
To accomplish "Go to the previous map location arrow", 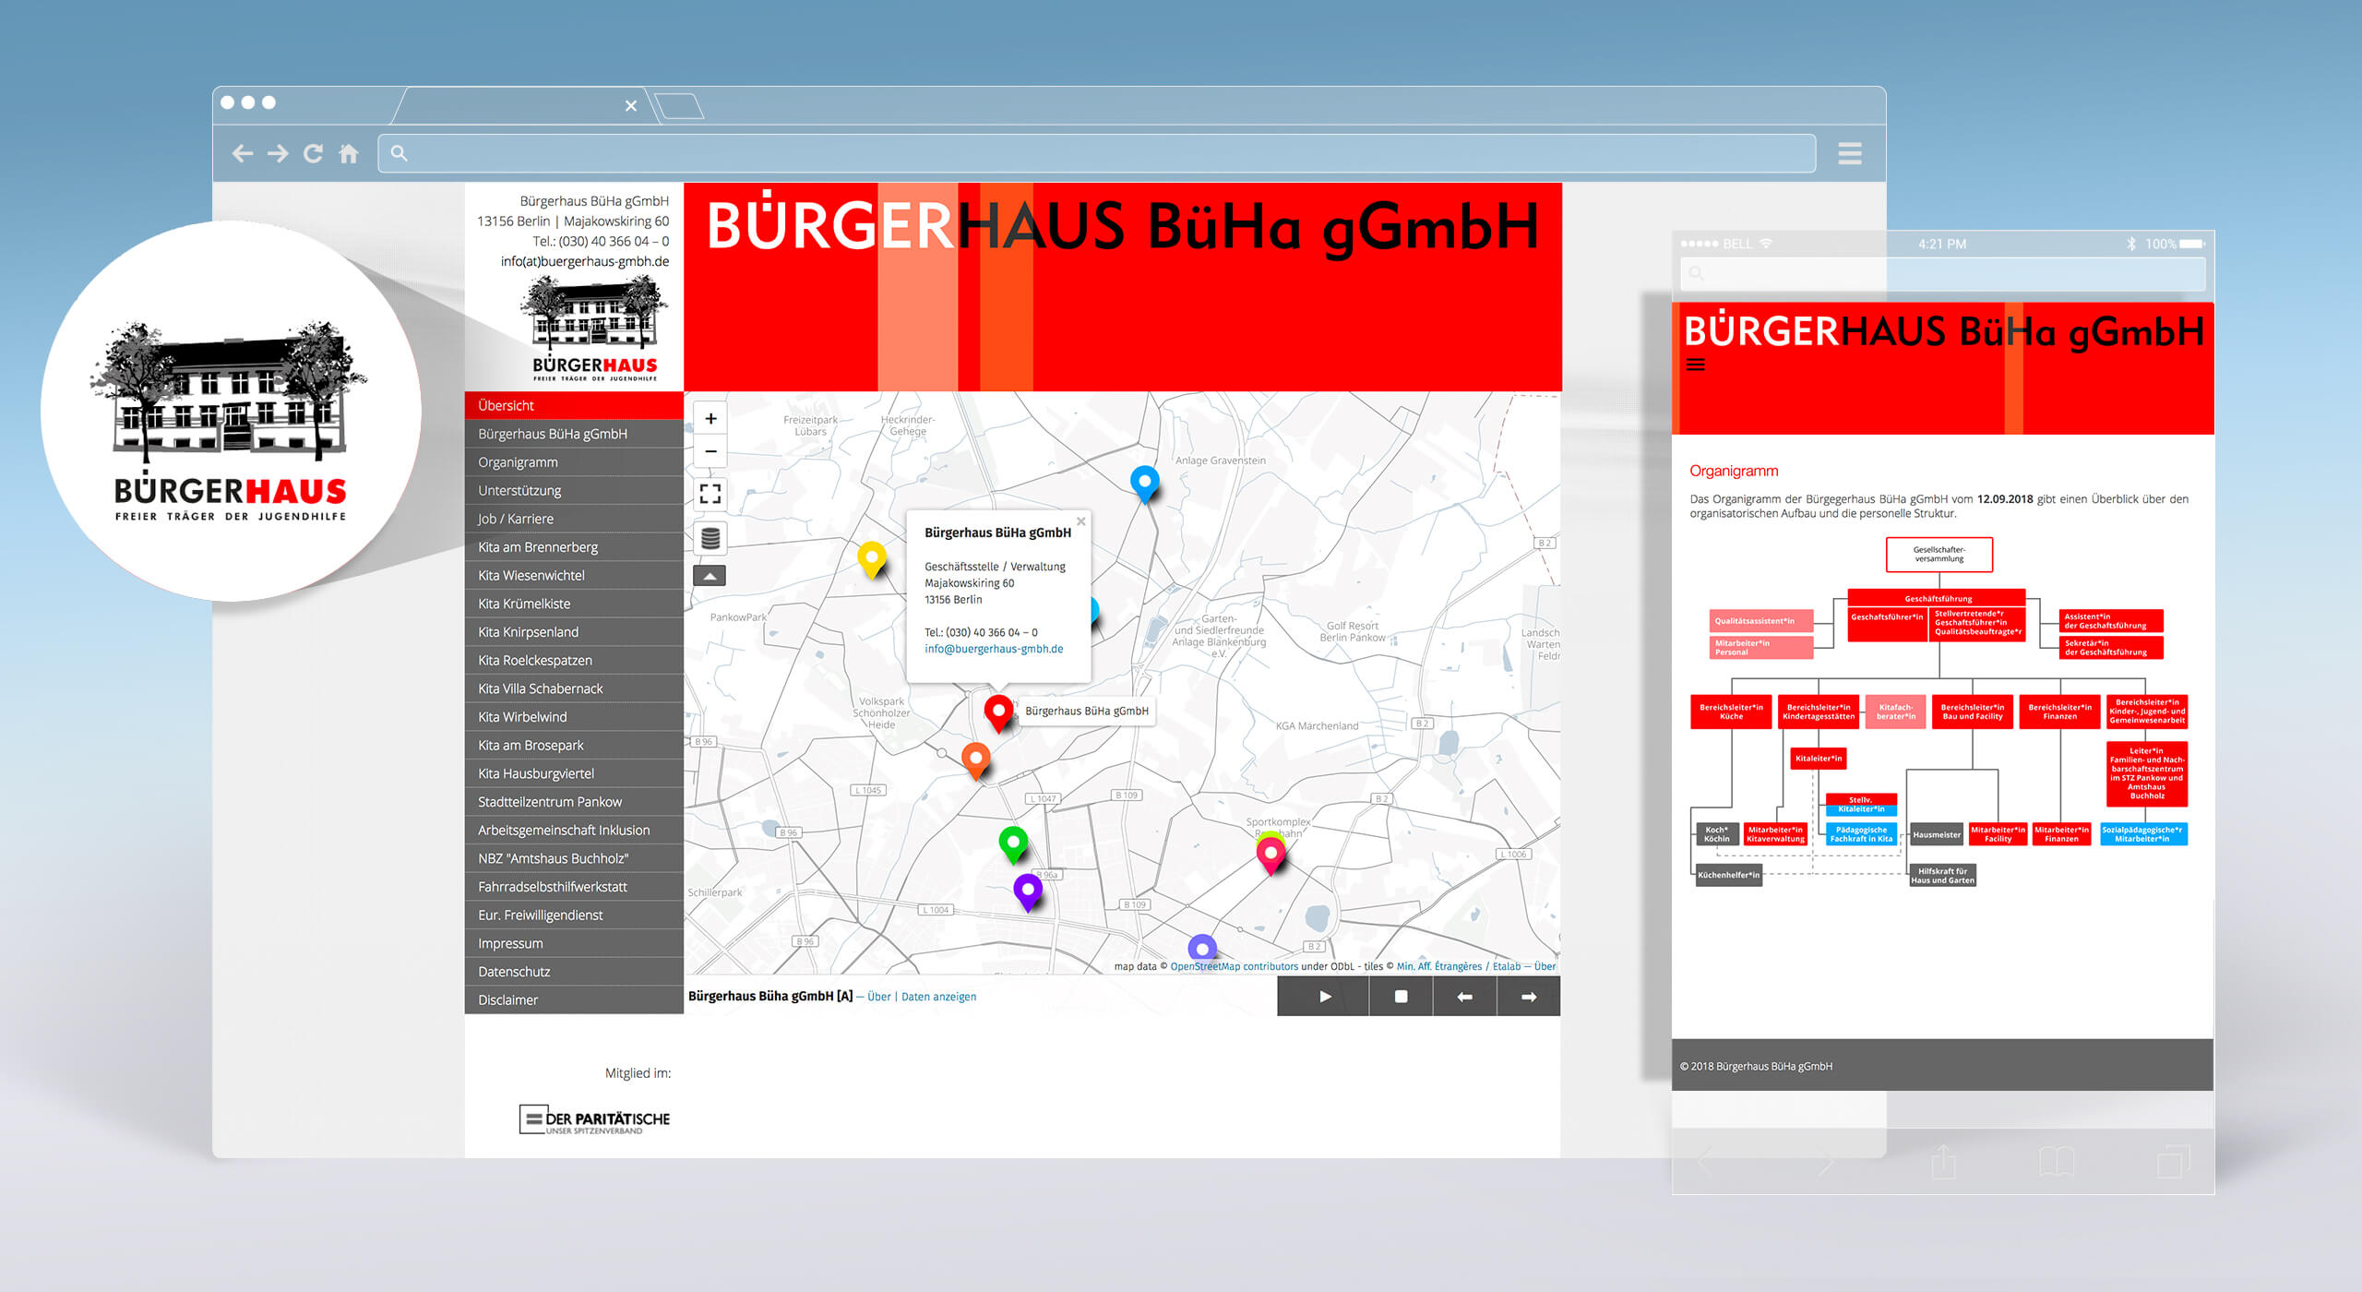I will click(x=1464, y=997).
